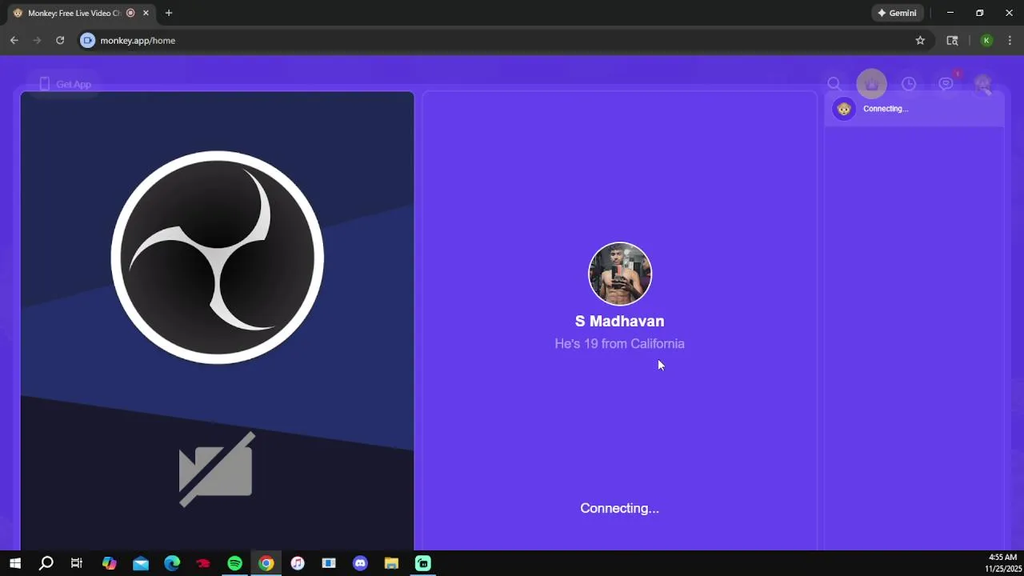Open Windows taskbar search
Image resolution: width=1024 pixels, height=576 pixels.
[x=46, y=563]
